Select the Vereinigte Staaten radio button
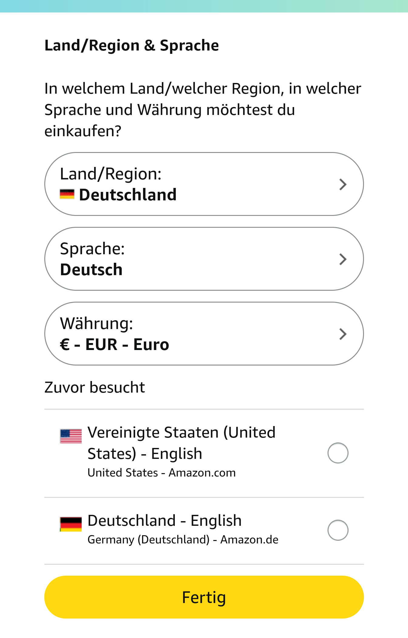 coord(338,453)
